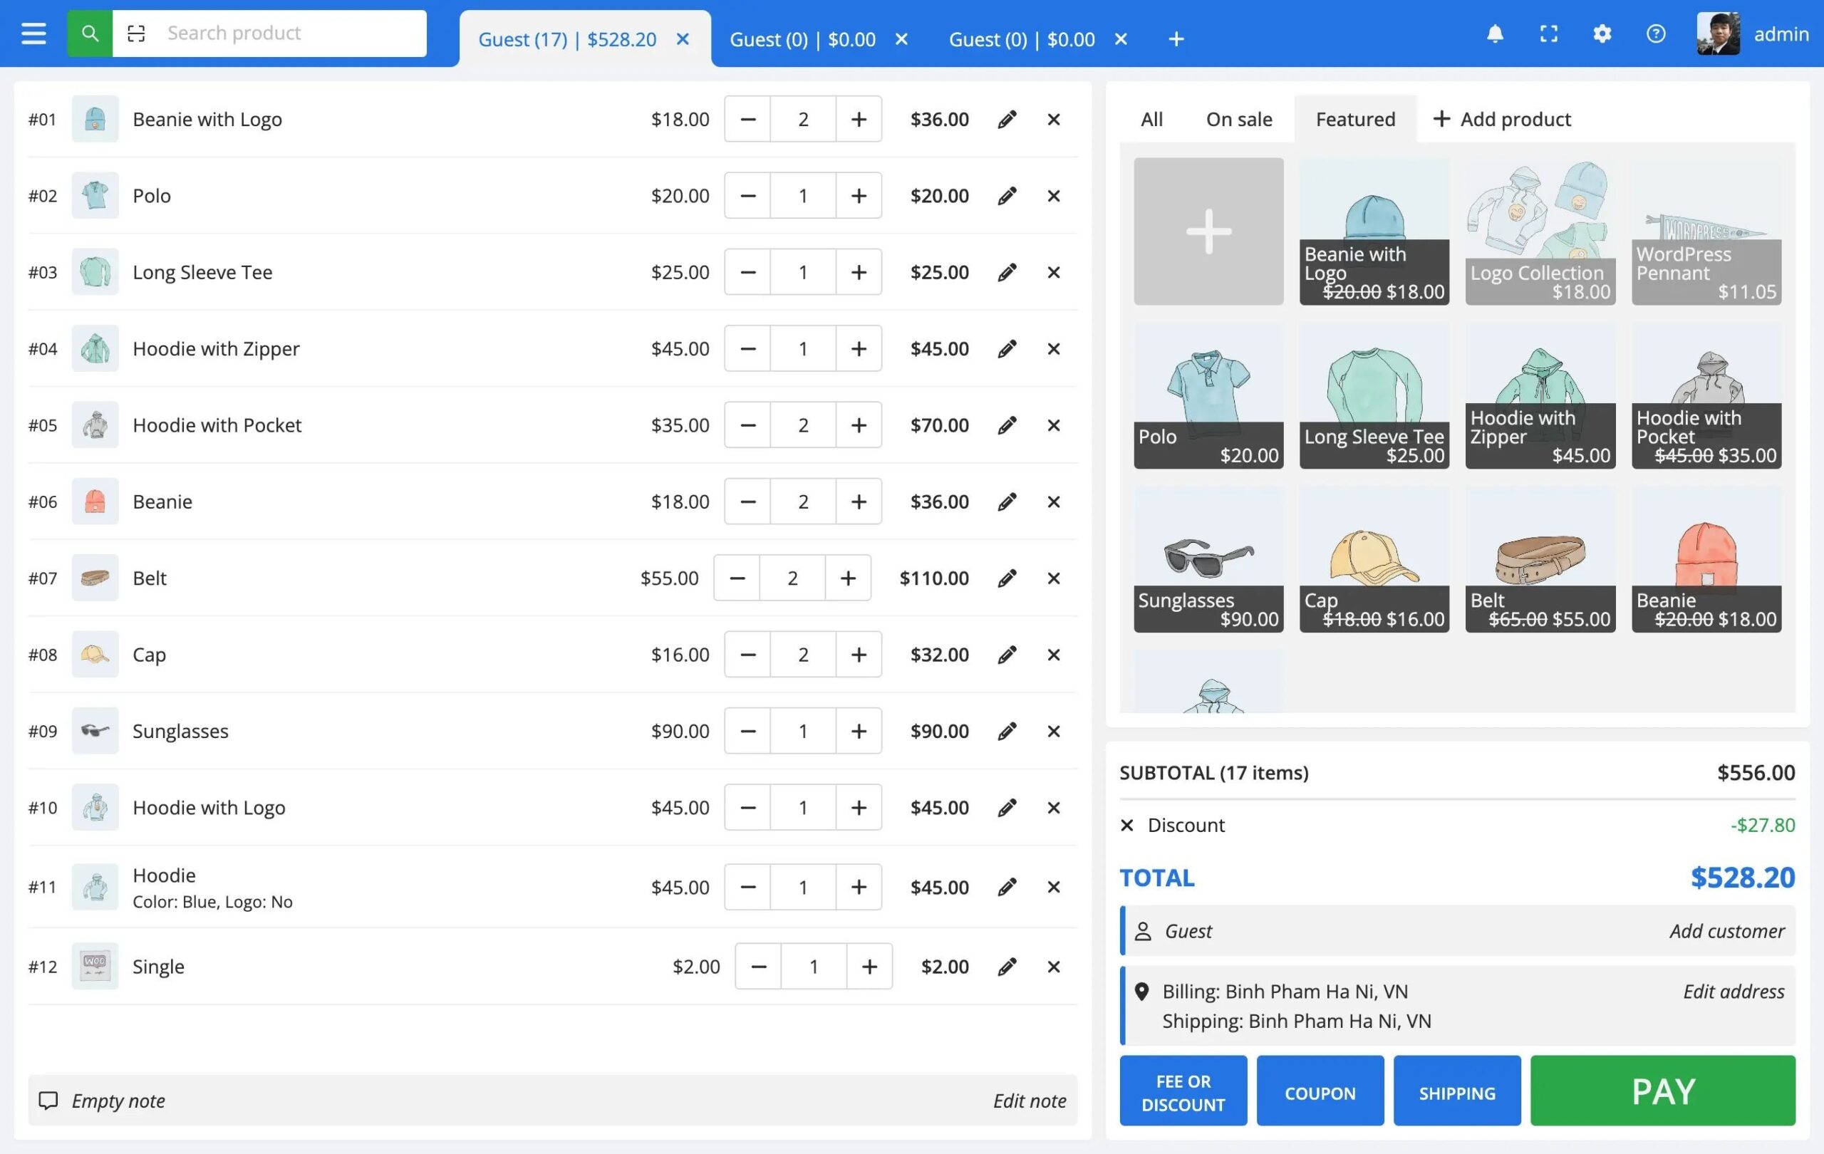Increase Cap quantity
This screenshot has height=1154, width=1824.
(x=859, y=655)
